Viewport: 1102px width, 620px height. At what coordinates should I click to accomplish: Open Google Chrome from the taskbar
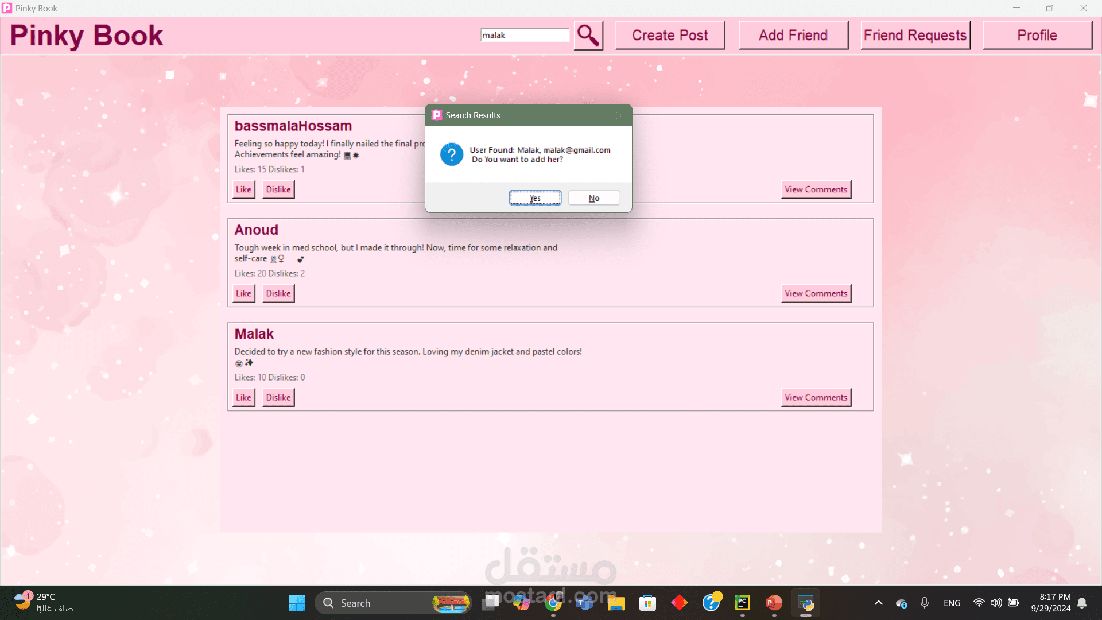click(553, 603)
